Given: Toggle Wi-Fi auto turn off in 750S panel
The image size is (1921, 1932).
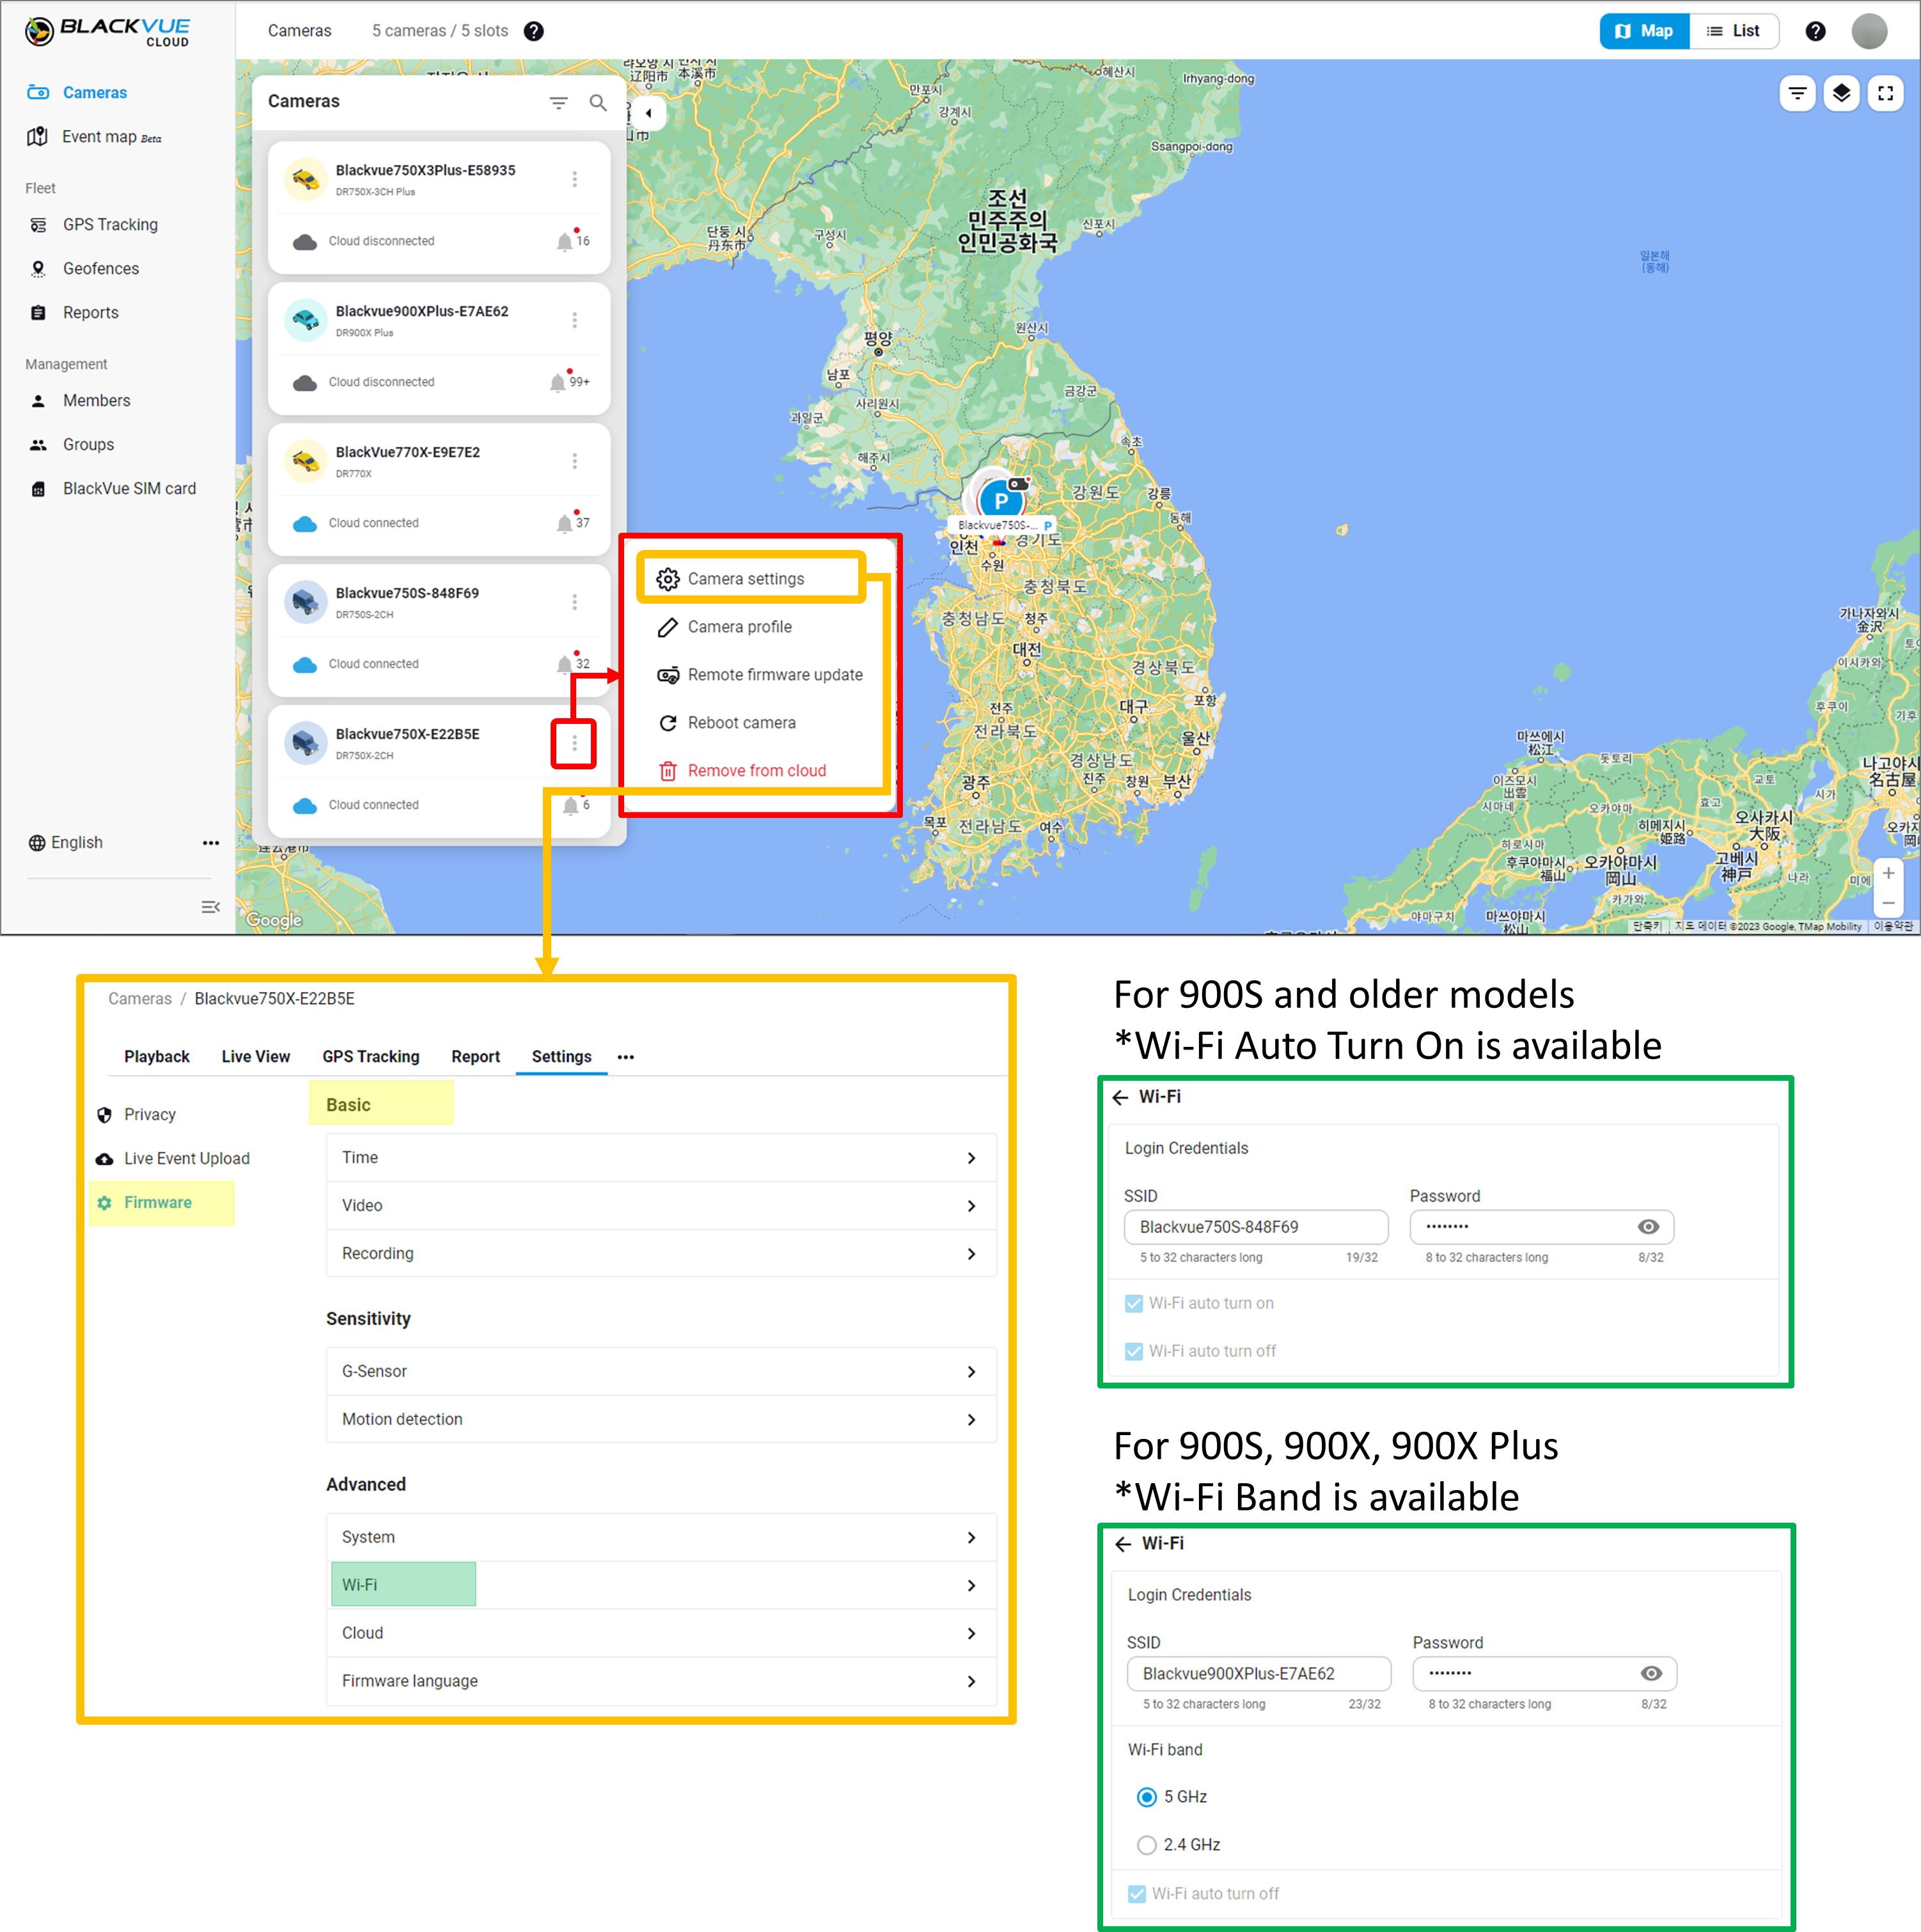Looking at the screenshot, I should point(1134,1352).
